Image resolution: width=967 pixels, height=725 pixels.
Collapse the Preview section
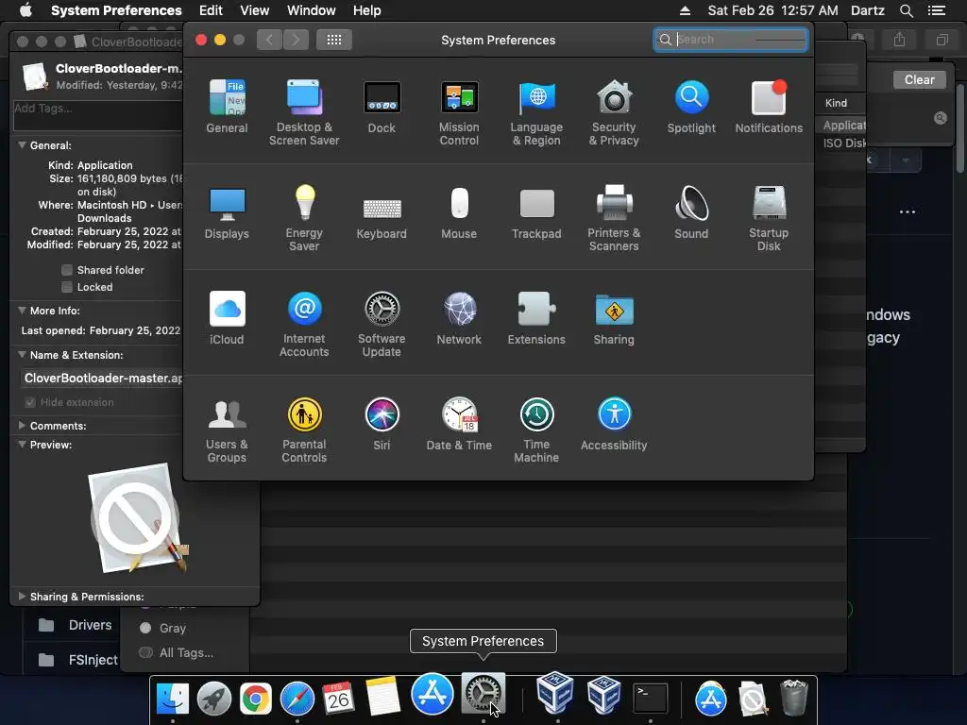[x=23, y=445]
